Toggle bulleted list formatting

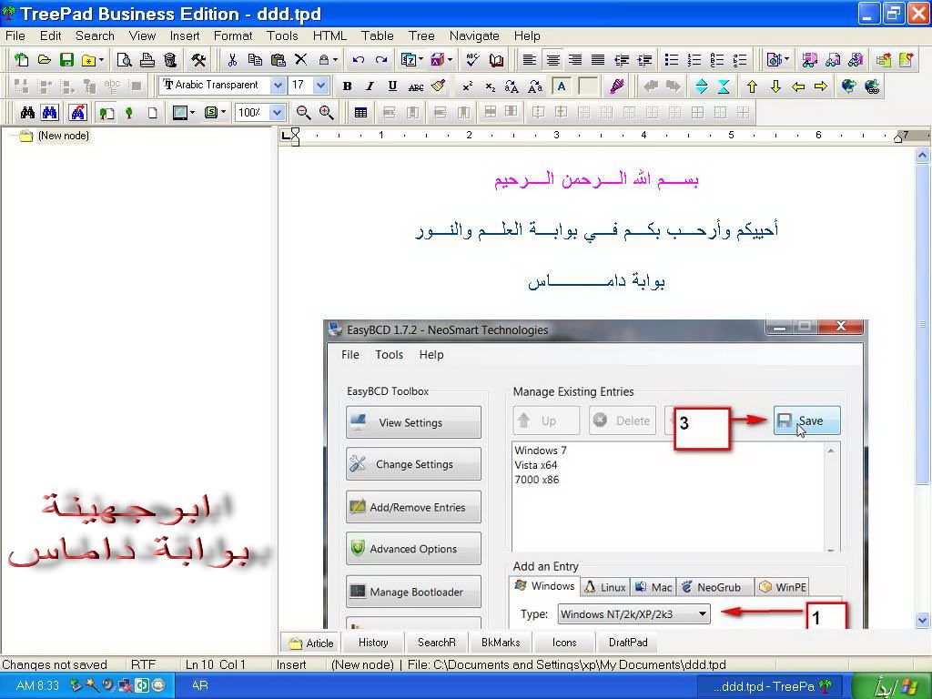(672, 59)
